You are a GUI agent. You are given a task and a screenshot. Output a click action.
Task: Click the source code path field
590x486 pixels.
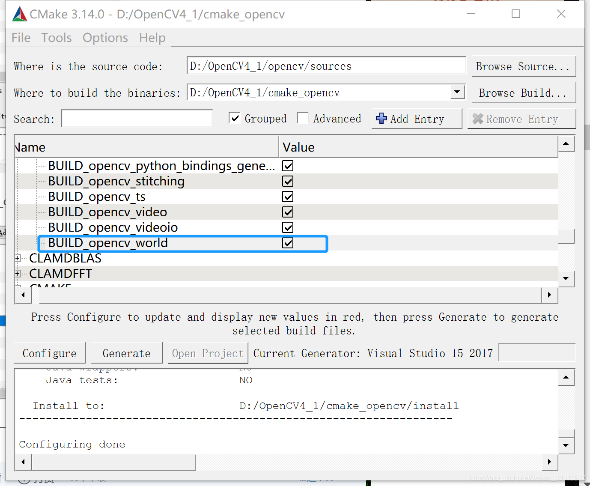click(x=326, y=66)
